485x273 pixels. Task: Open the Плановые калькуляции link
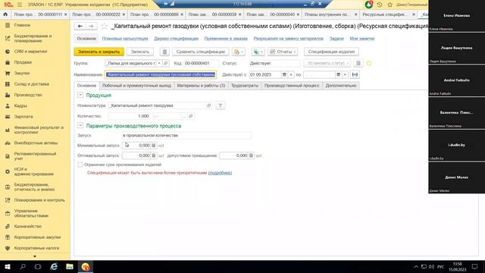point(125,39)
